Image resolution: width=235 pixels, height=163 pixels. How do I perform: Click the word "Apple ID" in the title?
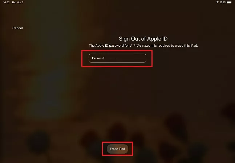point(157,39)
